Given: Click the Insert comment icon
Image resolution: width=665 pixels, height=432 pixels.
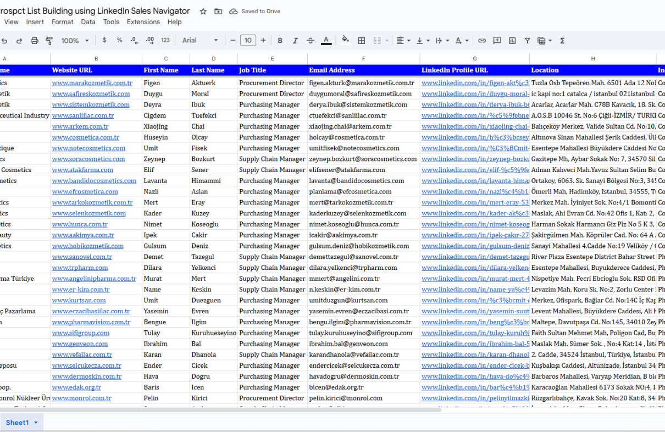Looking at the screenshot, I should (497, 41).
